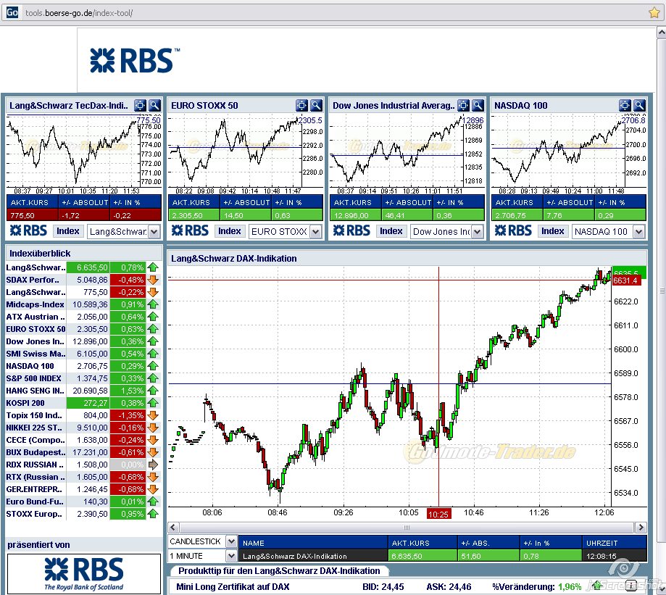The width and height of the screenshot is (666, 595).
Task: Click the RBS logo below the Dow Jones chart
Action: point(351,230)
